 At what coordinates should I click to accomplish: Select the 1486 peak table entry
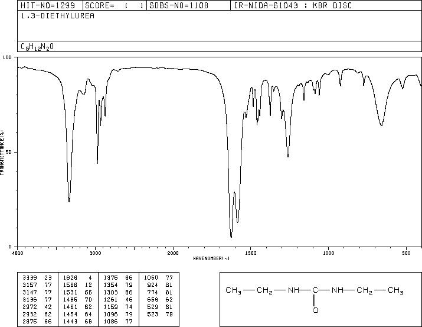77,299
